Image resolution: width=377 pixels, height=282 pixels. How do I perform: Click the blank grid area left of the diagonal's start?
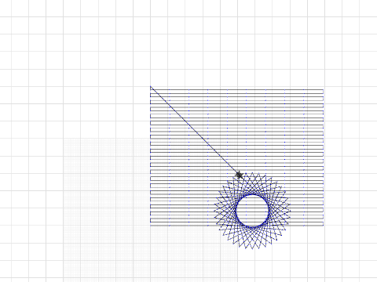pos(104,86)
